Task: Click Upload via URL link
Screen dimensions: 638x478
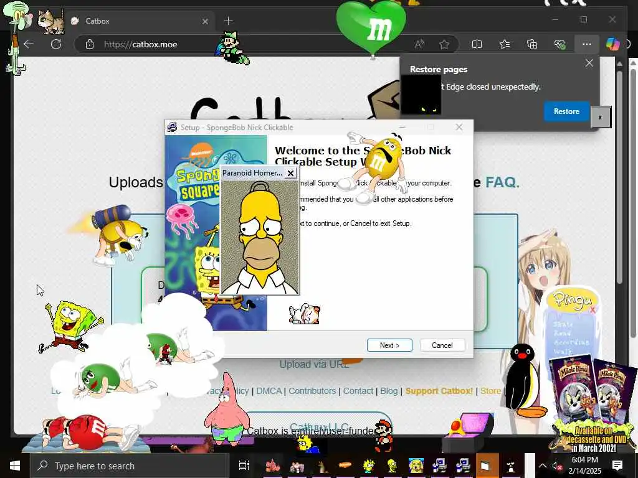Action: pyautogui.click(x=314, y=364)
